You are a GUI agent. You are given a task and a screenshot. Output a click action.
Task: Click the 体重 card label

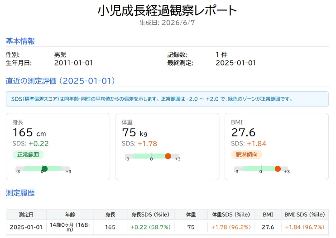(x=127, y=122)
